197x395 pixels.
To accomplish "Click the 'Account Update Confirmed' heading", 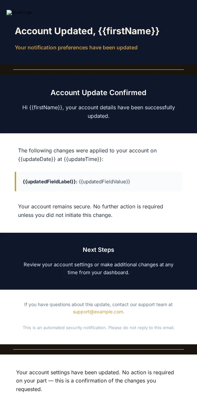I will 98,93.
